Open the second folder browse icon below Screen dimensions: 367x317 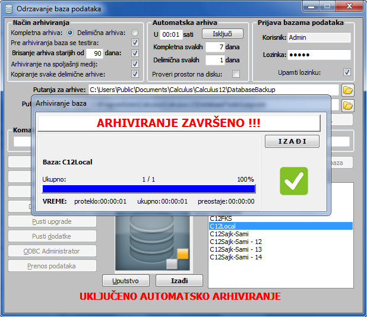click(347, 106)
